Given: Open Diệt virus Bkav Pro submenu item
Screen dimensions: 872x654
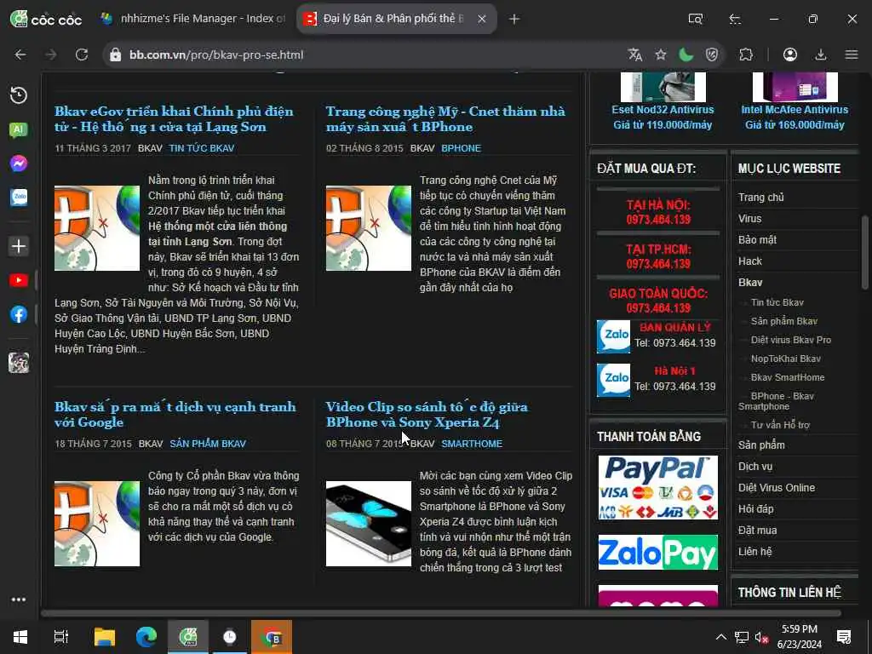Looking at the screenshot, I should (790, 340).
